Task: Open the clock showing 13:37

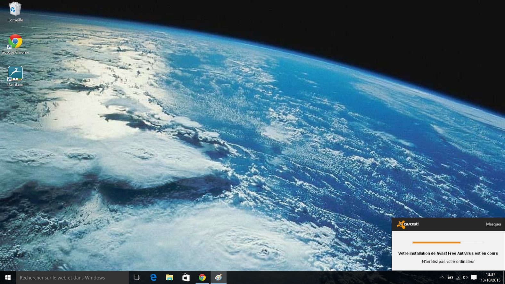Action: [x=491, y=277]
